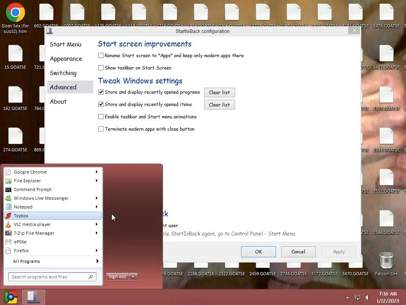406x305 pixels.
Task: Click the Windows Live Messenger icon
Action: coord(8,198)
